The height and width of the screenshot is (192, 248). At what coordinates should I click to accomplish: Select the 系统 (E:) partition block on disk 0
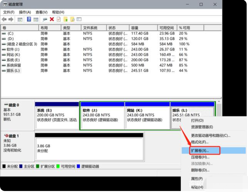57,118
